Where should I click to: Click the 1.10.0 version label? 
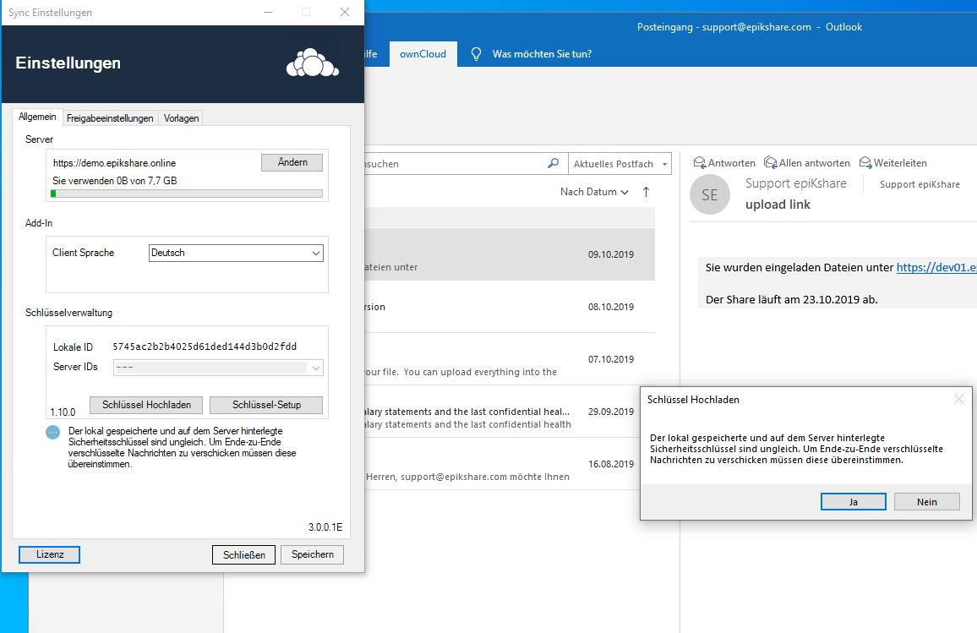tap(63, 412)
